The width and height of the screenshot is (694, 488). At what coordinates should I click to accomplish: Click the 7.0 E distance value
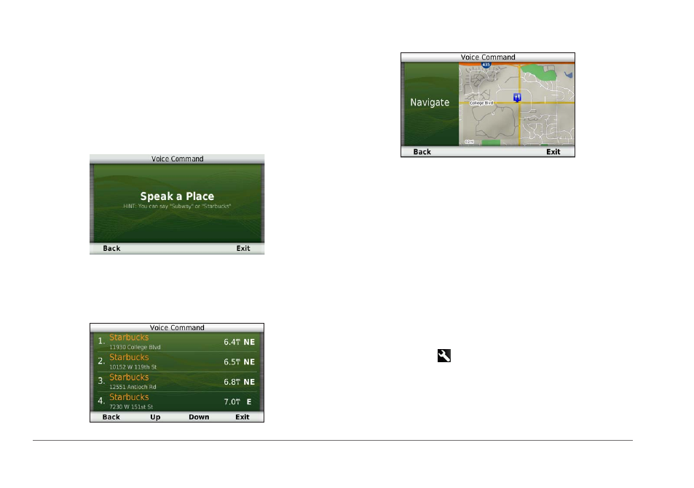(x=237, y=401)
